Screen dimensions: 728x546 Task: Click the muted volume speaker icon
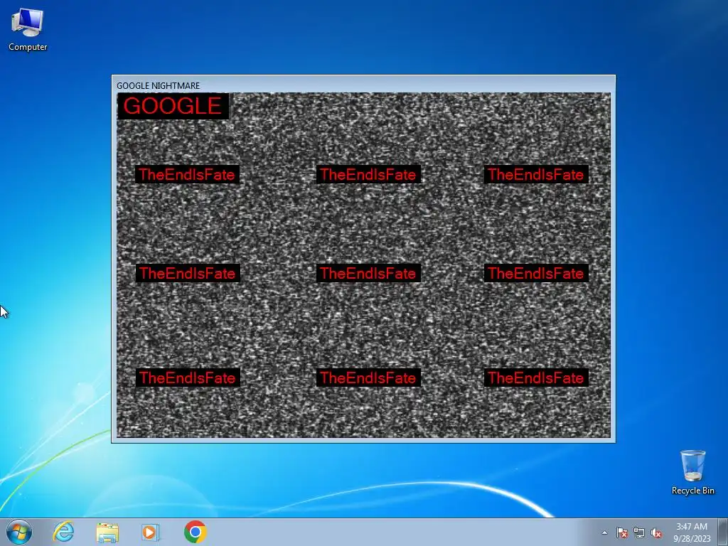click(x=656, y=532)
